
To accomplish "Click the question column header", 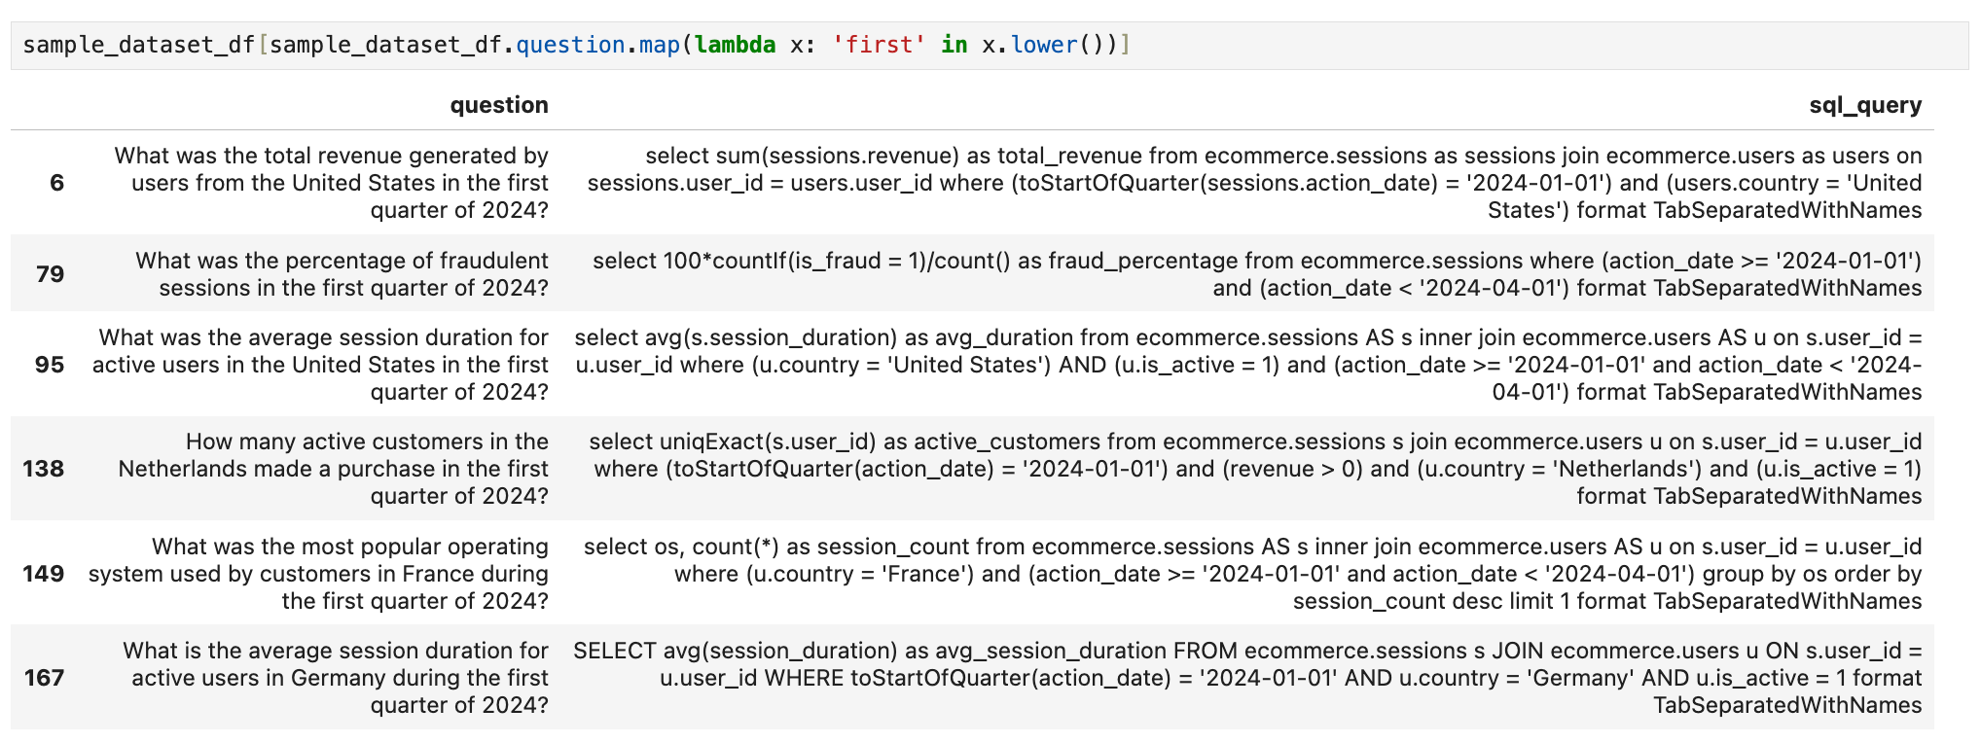I will [x=498, y=105].
